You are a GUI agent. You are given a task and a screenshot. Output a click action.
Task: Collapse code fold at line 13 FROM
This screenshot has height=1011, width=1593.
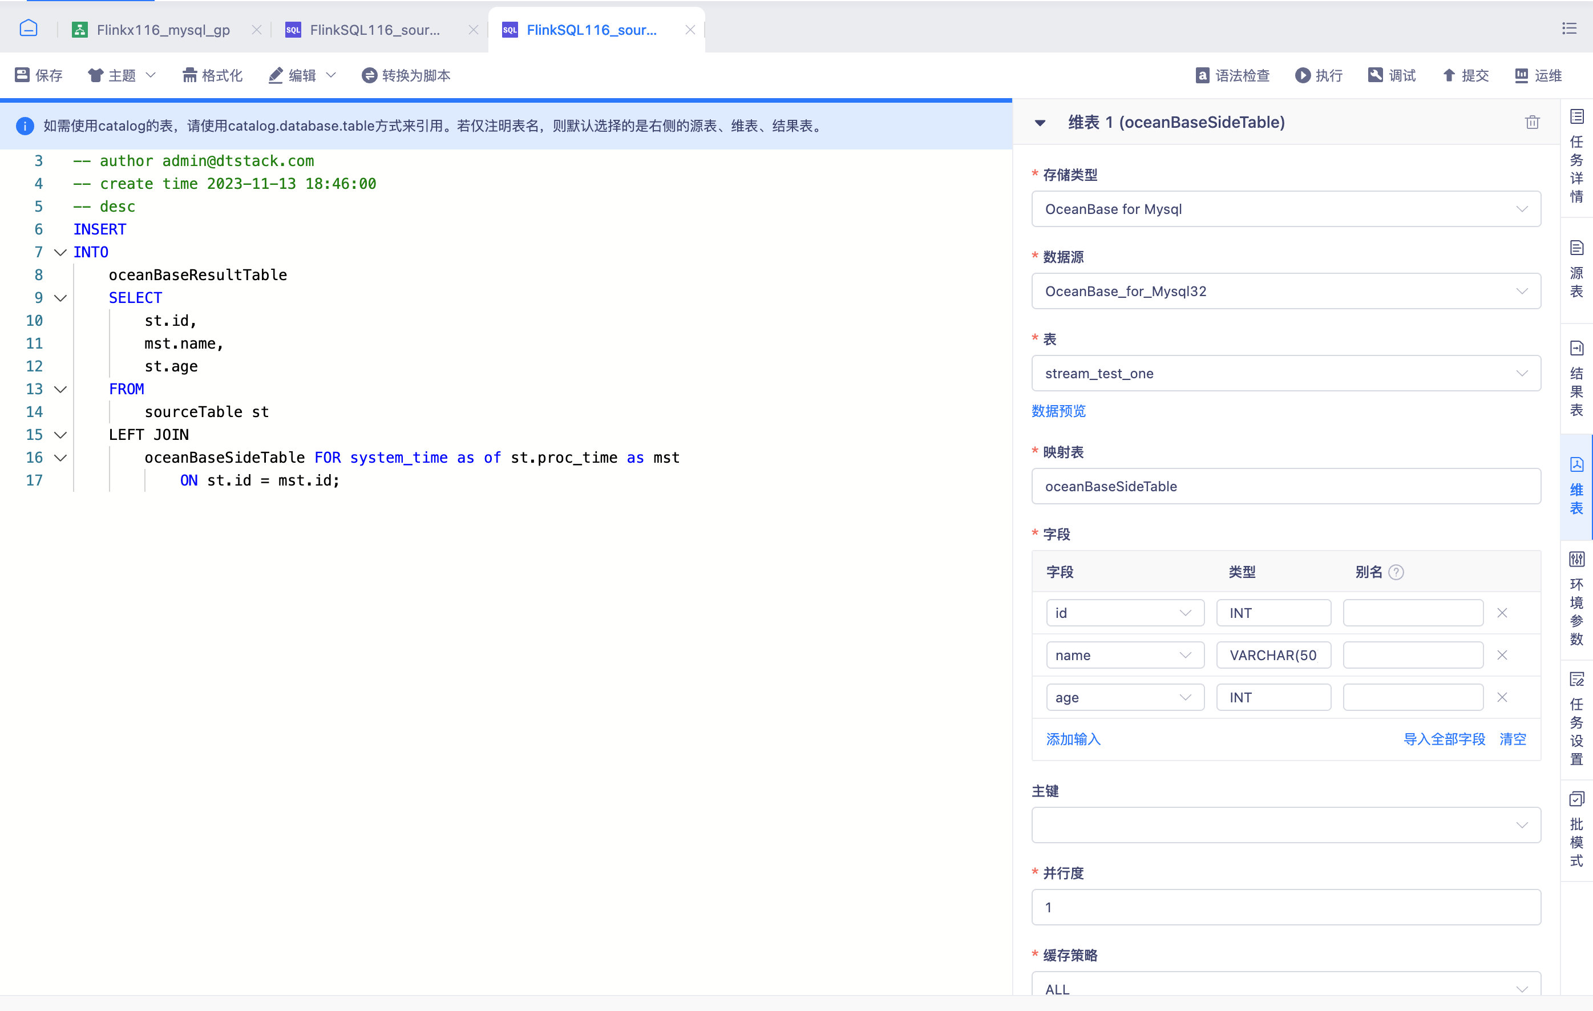pyautogui.click(x=60, y=389)
